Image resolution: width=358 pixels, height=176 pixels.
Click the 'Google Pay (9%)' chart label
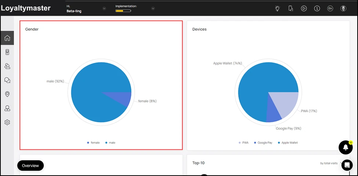click(289, 128)
